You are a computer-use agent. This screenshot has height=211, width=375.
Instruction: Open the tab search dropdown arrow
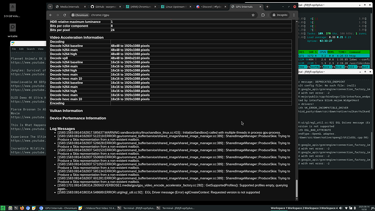click(50, 7)
